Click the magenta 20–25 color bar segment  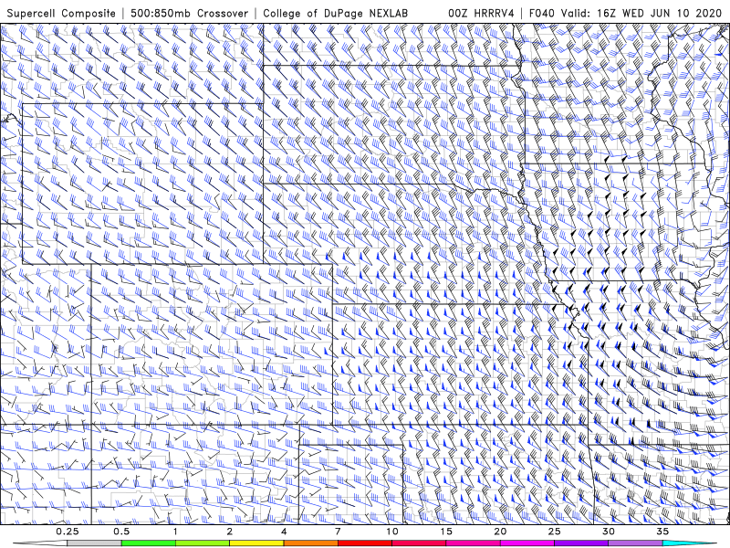[x=527, y=543]
